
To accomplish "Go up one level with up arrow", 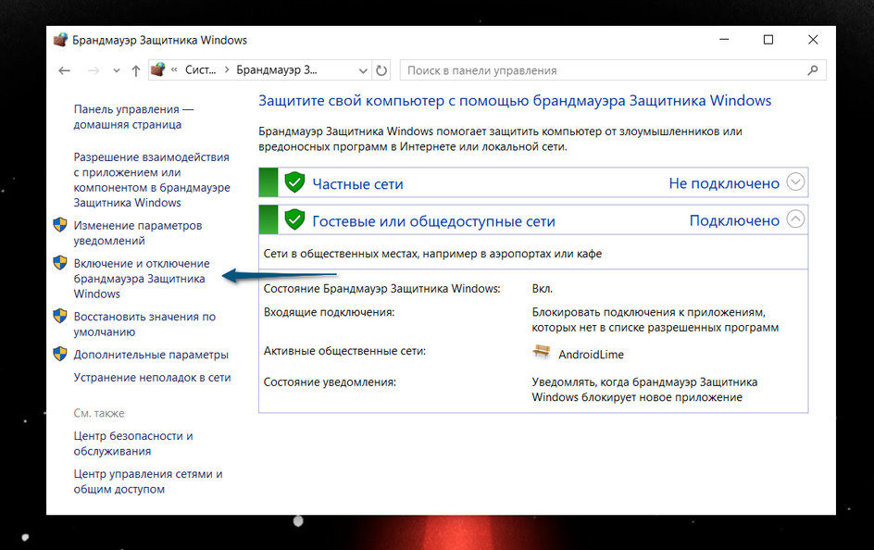I will (135, 70).
